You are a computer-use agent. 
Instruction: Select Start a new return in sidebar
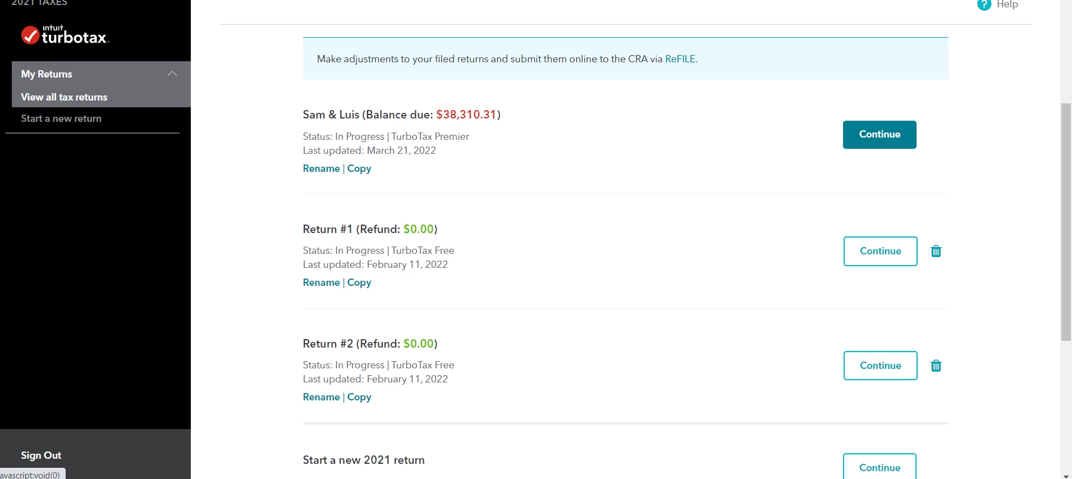tap(61, 118)
